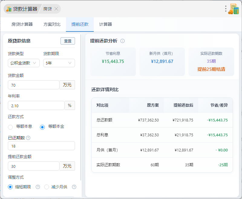Click the 年利率 input field
The width and height of the screenshot is (242, 199).
point(36,105)
